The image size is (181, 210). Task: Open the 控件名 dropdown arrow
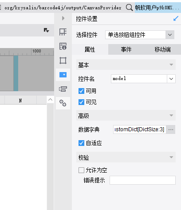point(171,79)
